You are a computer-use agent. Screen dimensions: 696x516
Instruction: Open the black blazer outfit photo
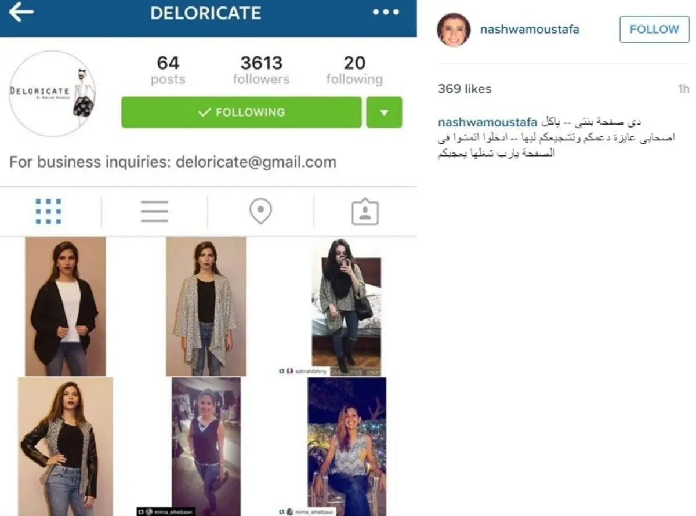coord(65,307)
